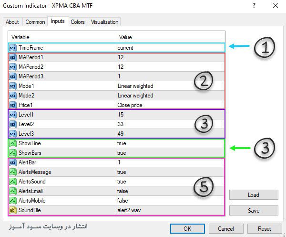Screen dimensions: 286x237
Task: Select the 'Price1' variable name
Action: pos(26,105)
